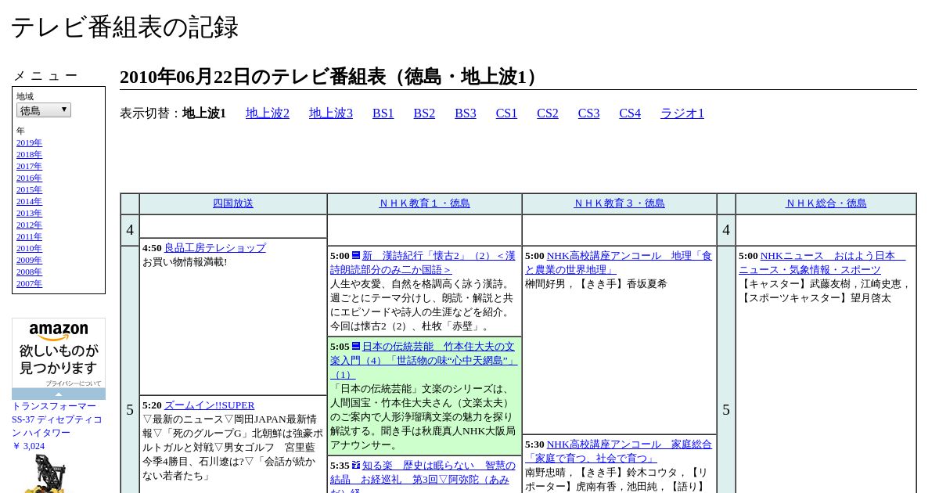Open the プライバシーについて ad privacy link
This screenshot has width=939, height=493.
pyautogui.click(x=73, y=383)
